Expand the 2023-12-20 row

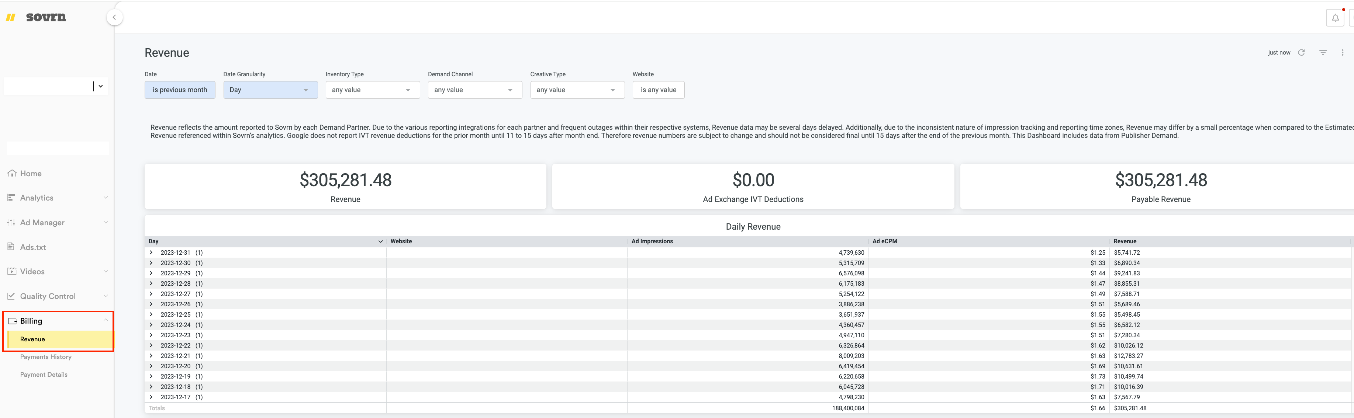click(151, 366)
